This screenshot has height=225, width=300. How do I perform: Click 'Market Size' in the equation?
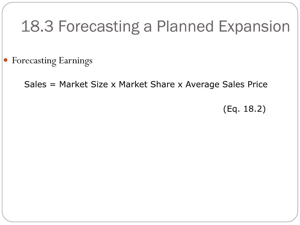(x=83, y=84)
